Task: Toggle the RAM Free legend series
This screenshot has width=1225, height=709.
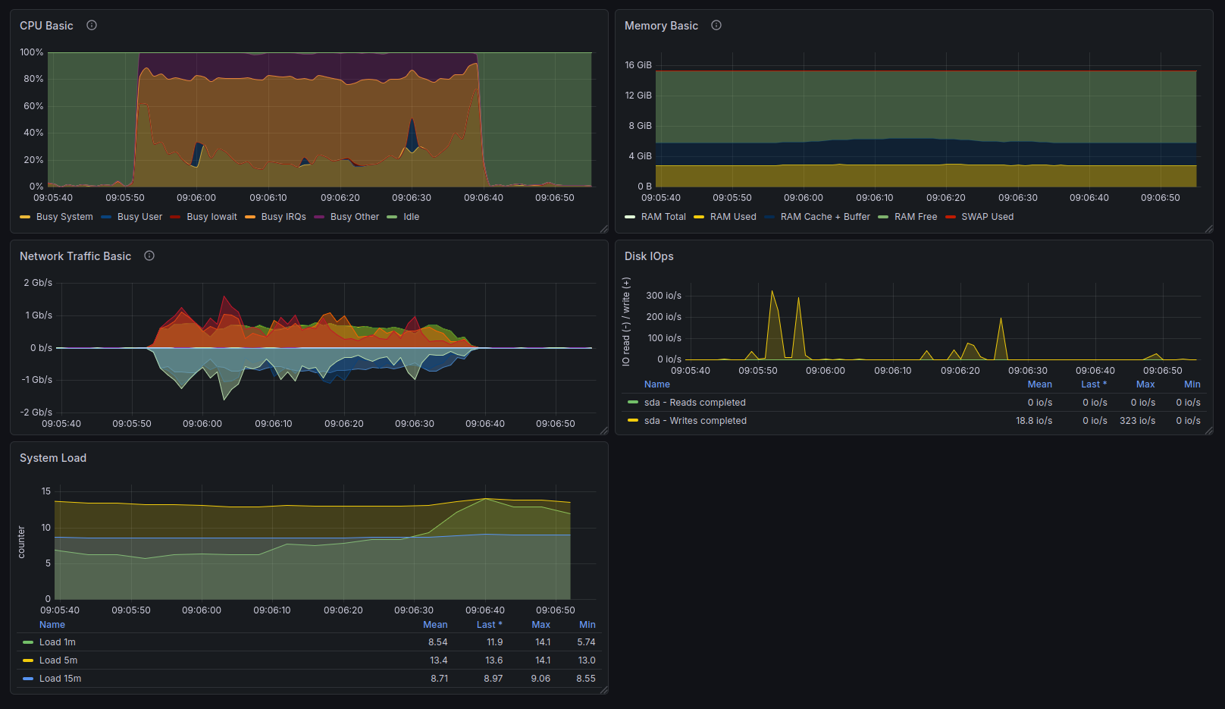Action: point(916,217)
